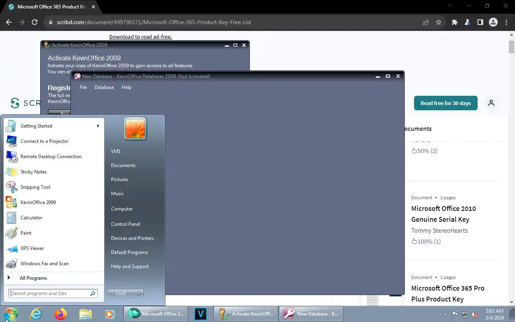Launch Connect to a Projector
The height and width of the screenshot is (322, 515).
point(54,141)
